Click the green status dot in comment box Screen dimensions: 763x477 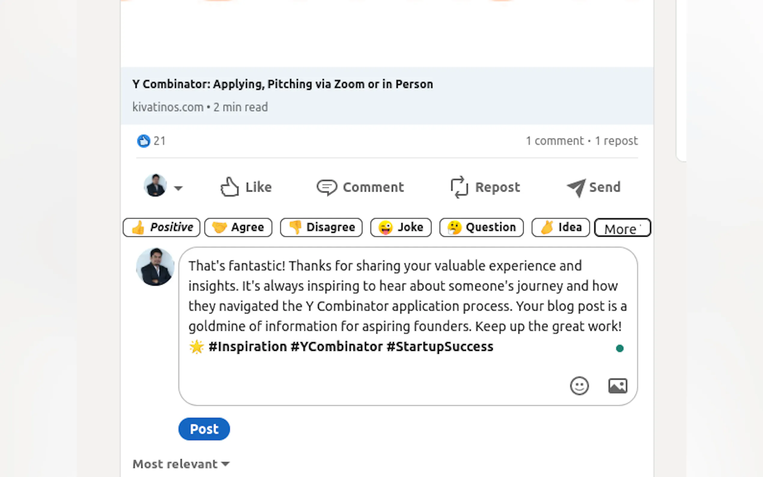619,348
